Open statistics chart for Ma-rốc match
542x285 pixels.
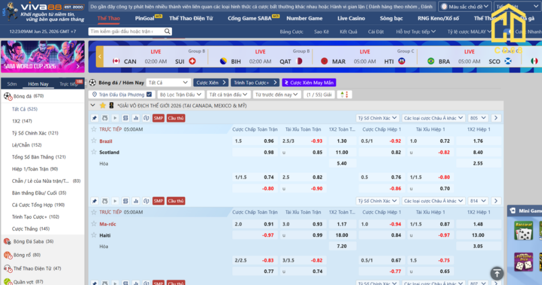tap(136, 201)
